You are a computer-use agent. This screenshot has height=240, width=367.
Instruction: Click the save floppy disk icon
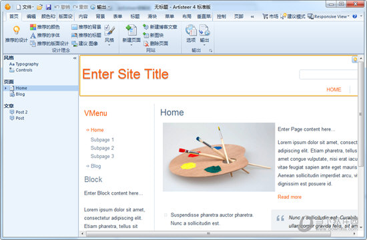tap(49, 7)
